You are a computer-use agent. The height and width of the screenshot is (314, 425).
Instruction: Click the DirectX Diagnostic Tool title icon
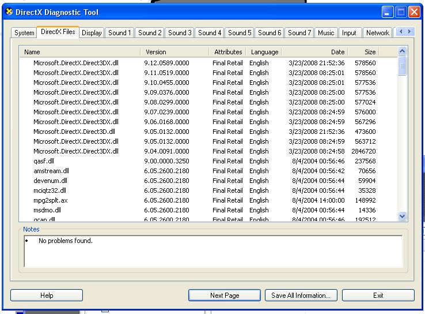click(9, 12)
